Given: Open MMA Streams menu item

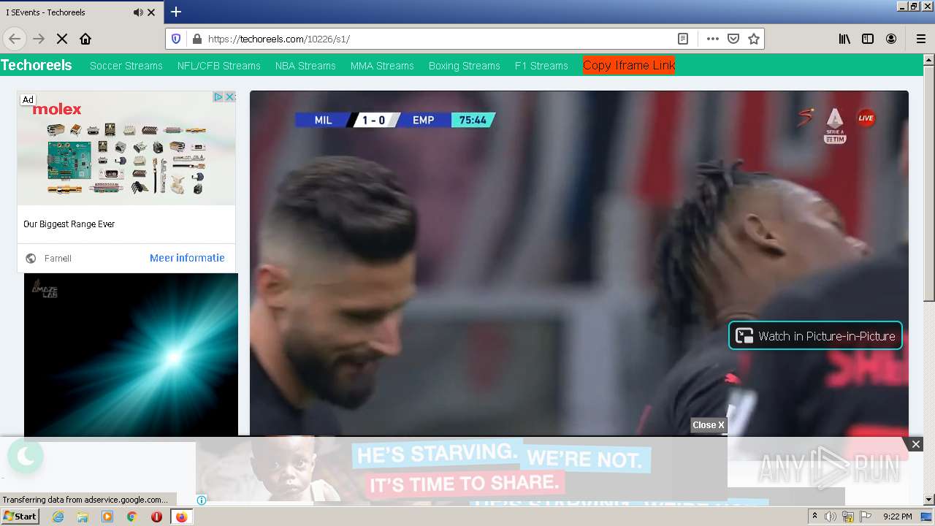Looking at the screenshot, I should tap(382, 66).
